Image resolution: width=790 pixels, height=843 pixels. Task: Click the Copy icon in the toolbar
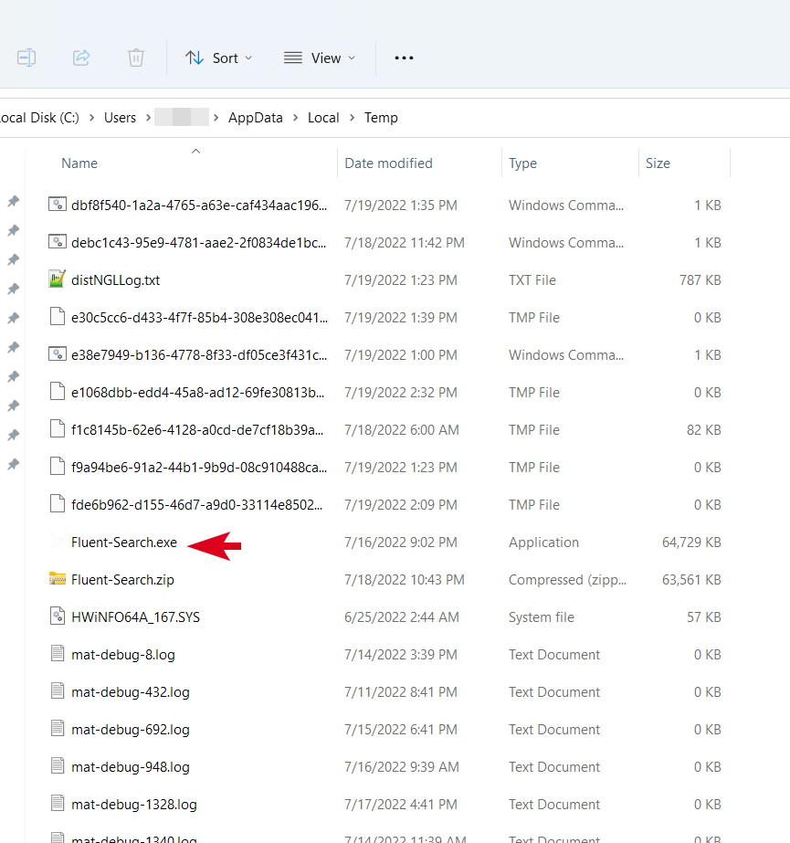(26, 57)
